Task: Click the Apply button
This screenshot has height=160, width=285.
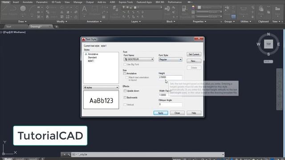Action: pos(161,113)
